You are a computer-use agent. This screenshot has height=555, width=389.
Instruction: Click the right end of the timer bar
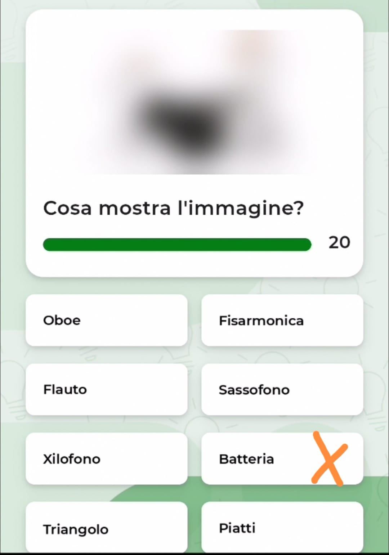coord(306,244)
